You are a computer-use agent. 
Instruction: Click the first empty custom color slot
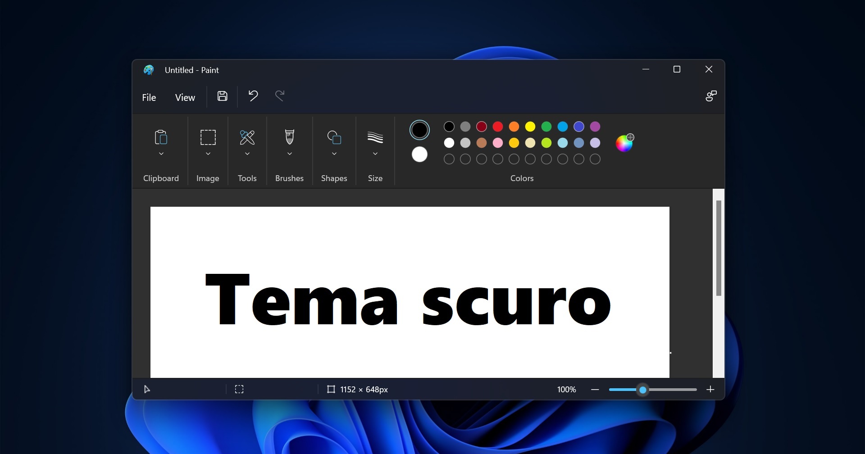tap(449, 159)
